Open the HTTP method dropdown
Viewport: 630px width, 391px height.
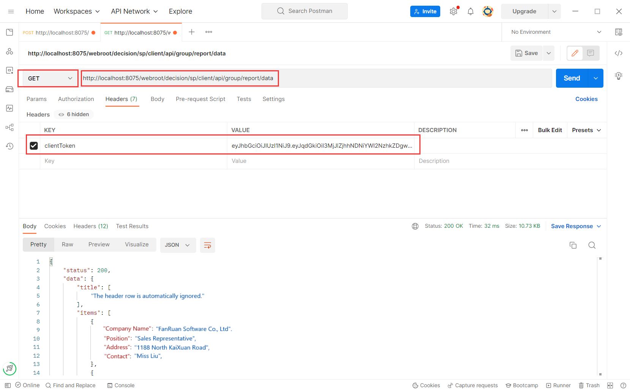pyautogui.click(x=48, y=78)
